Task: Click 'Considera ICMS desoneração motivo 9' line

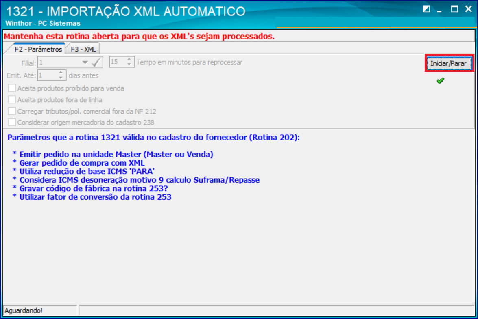Action: [139, 180]
